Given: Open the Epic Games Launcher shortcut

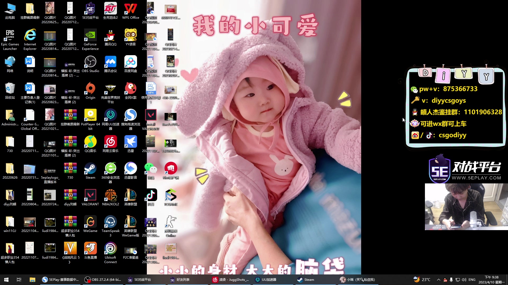Looking at the screenshot, I should [10, 40].
